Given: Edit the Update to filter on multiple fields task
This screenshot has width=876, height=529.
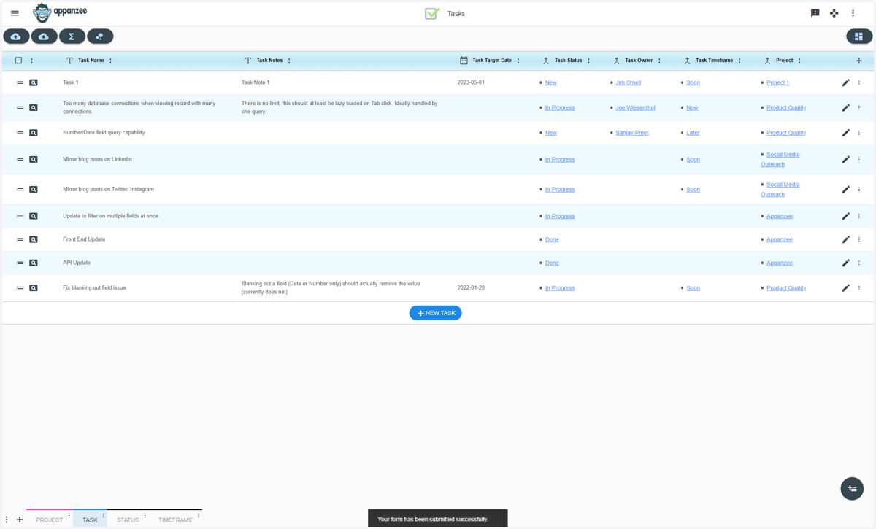Looking at the screenshot, I should tap(845, 216).
